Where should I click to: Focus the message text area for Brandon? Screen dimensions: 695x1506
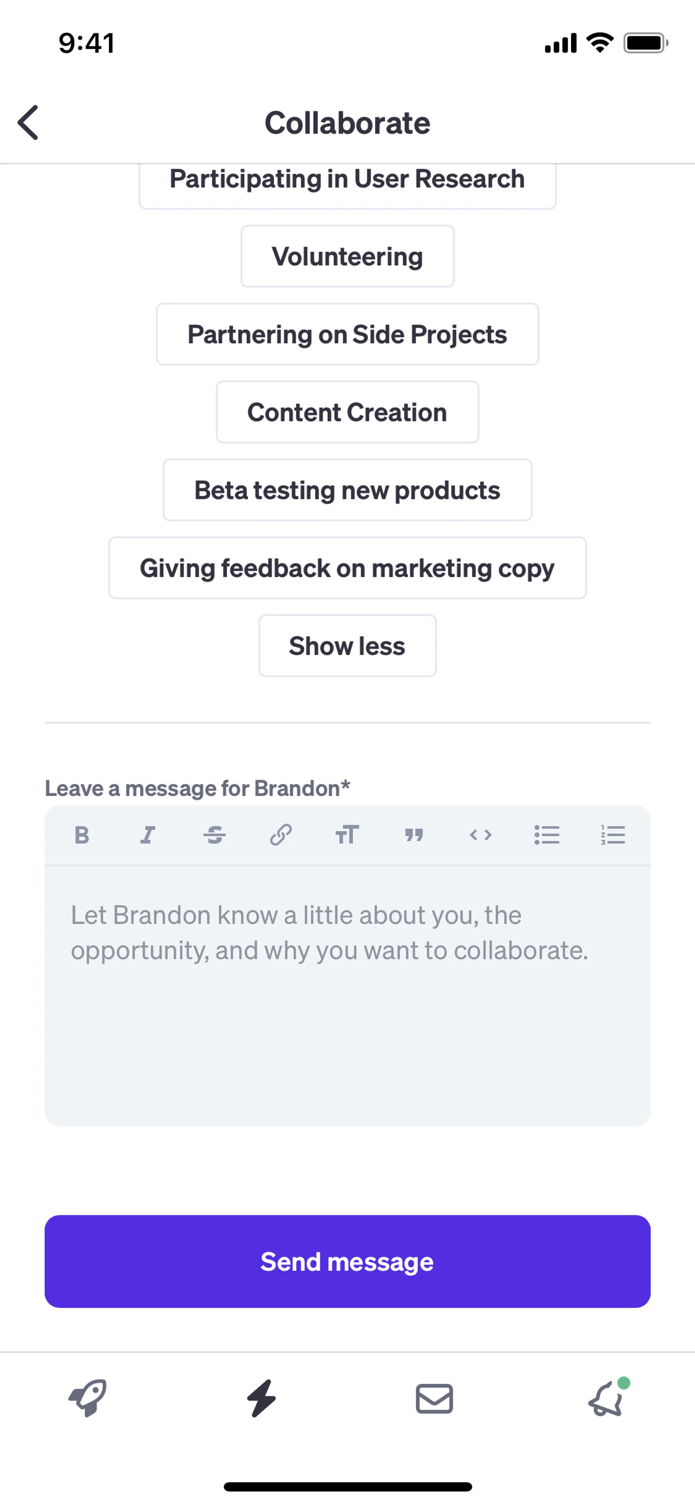pyautogui.click(x=347, y=994)
